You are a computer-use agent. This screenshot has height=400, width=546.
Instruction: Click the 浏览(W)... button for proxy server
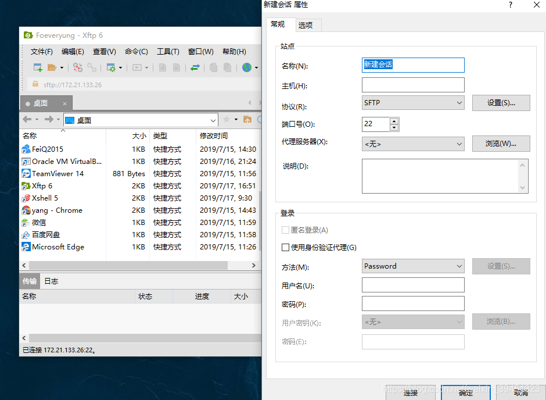(501, 144)
